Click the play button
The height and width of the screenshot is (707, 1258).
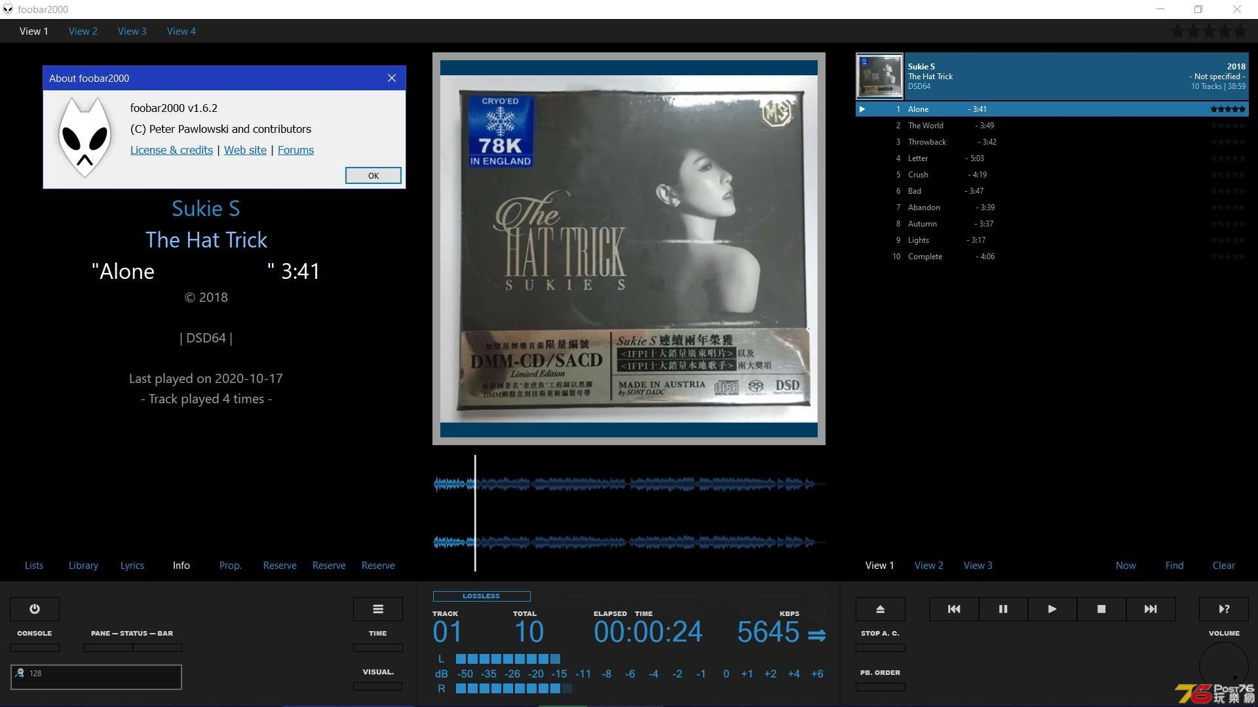point(1052,609)
